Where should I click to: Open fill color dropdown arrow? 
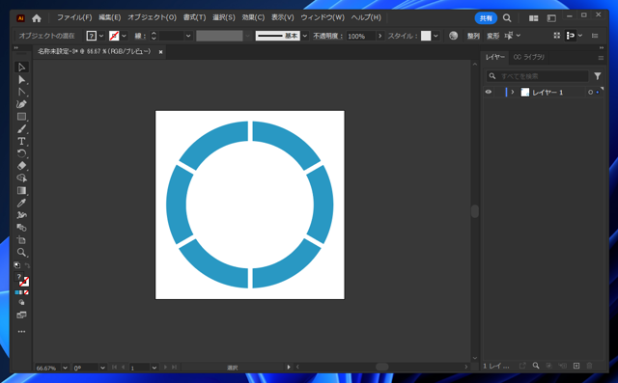[x=101, y=36]
